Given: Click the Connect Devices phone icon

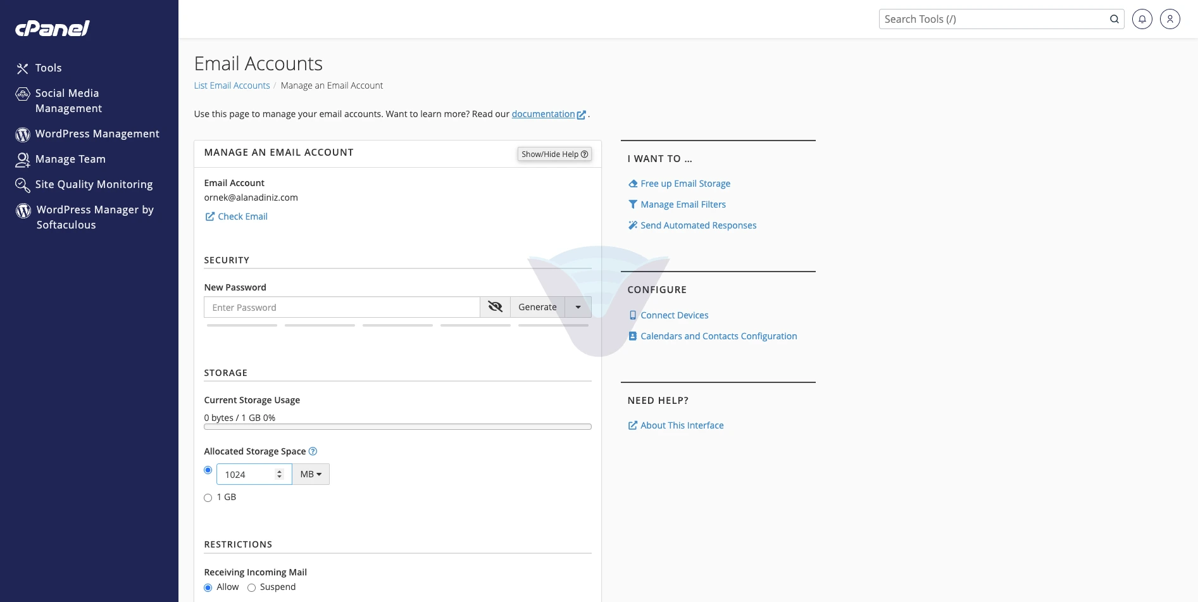Looking at the screenshot, I should [x=633, y=315].
